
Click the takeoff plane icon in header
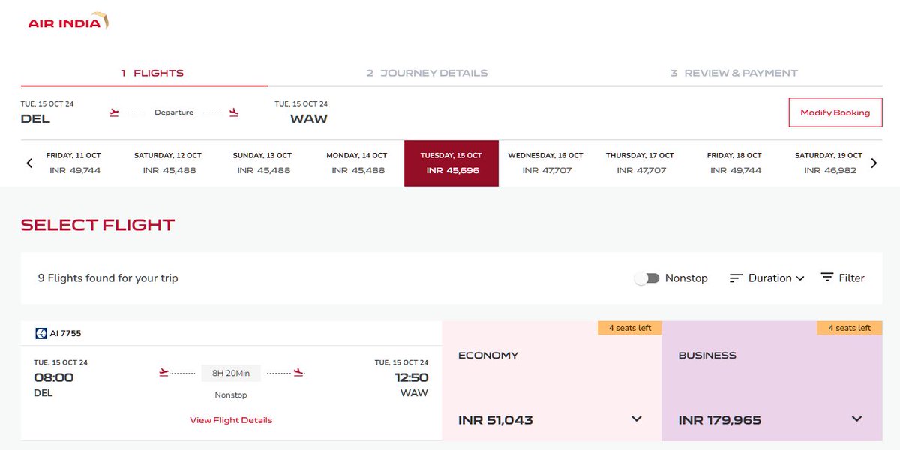pos(114,112)
